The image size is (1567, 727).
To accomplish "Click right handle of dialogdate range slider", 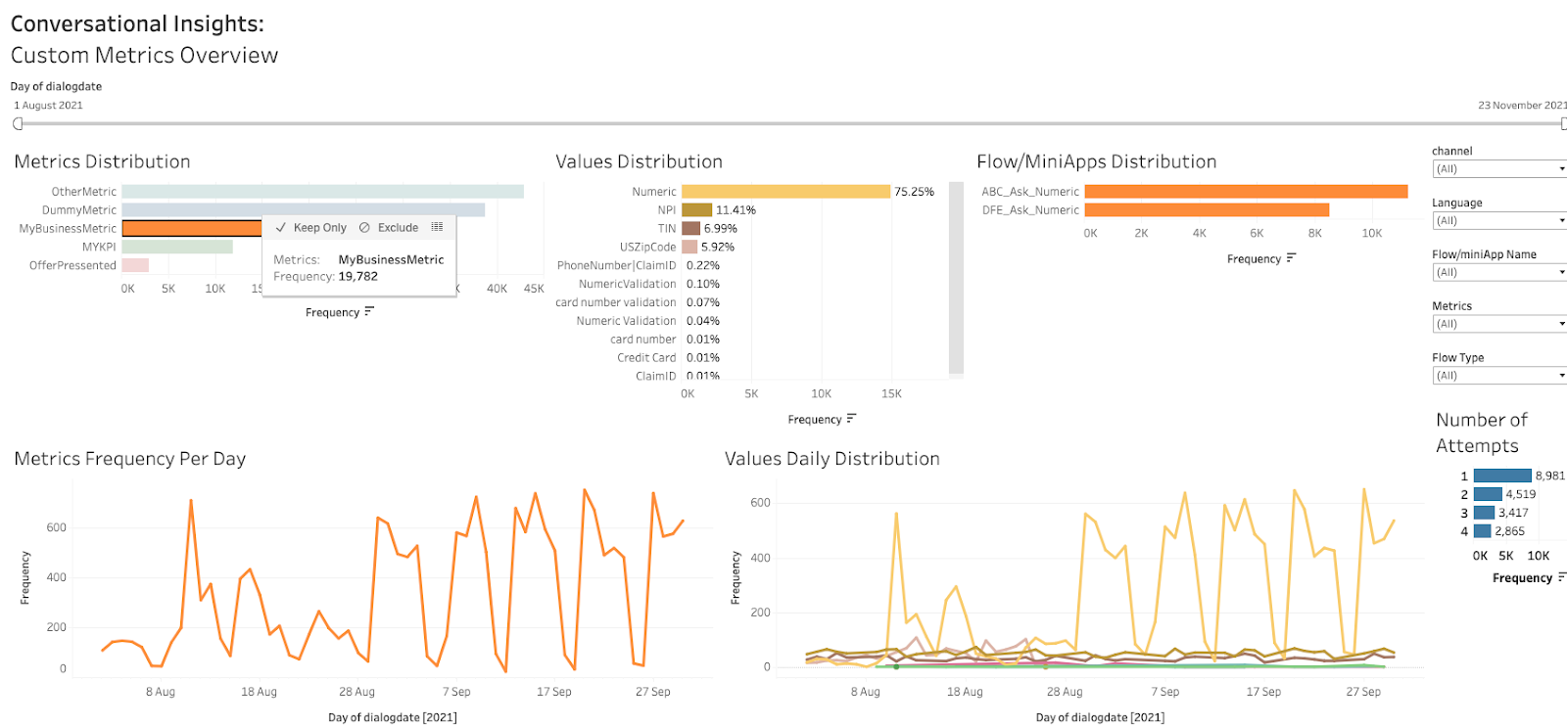I will [1563, 123].
